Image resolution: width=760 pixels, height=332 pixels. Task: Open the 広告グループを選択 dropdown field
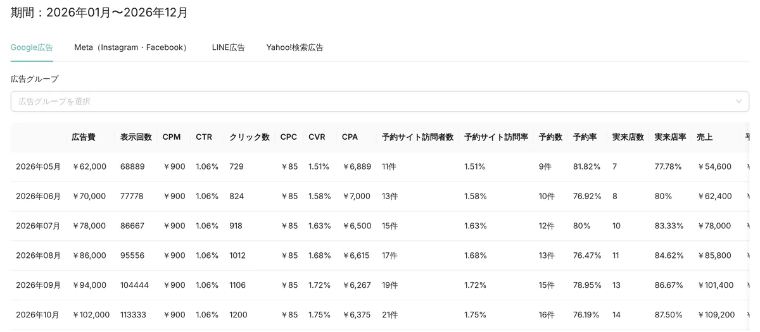pos(379,101)
